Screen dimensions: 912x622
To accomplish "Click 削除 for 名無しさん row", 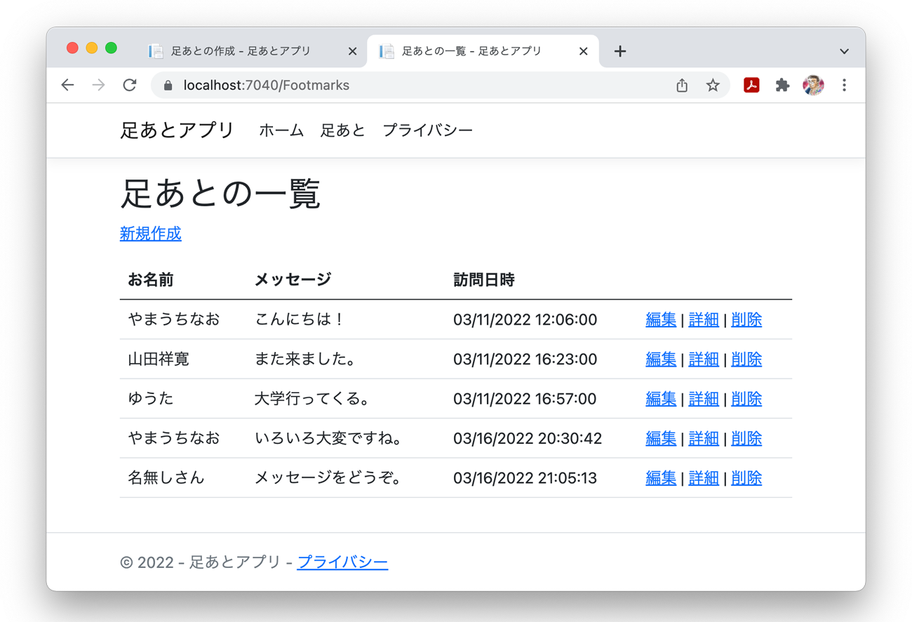I will 746,478.
